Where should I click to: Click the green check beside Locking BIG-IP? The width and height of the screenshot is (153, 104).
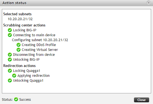point(10,30)
